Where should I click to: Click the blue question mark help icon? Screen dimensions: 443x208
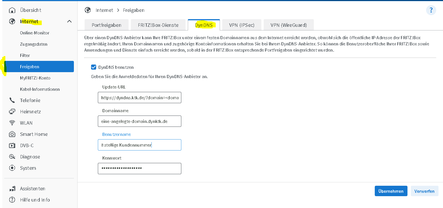coord(431,10)
